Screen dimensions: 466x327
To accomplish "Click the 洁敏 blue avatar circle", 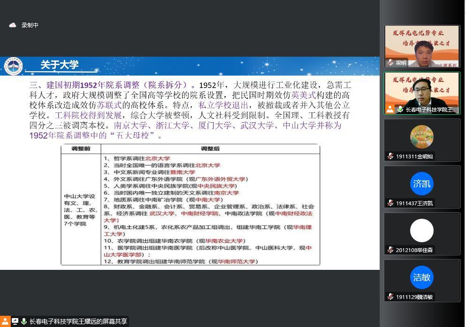I will (x=421, y=277).
